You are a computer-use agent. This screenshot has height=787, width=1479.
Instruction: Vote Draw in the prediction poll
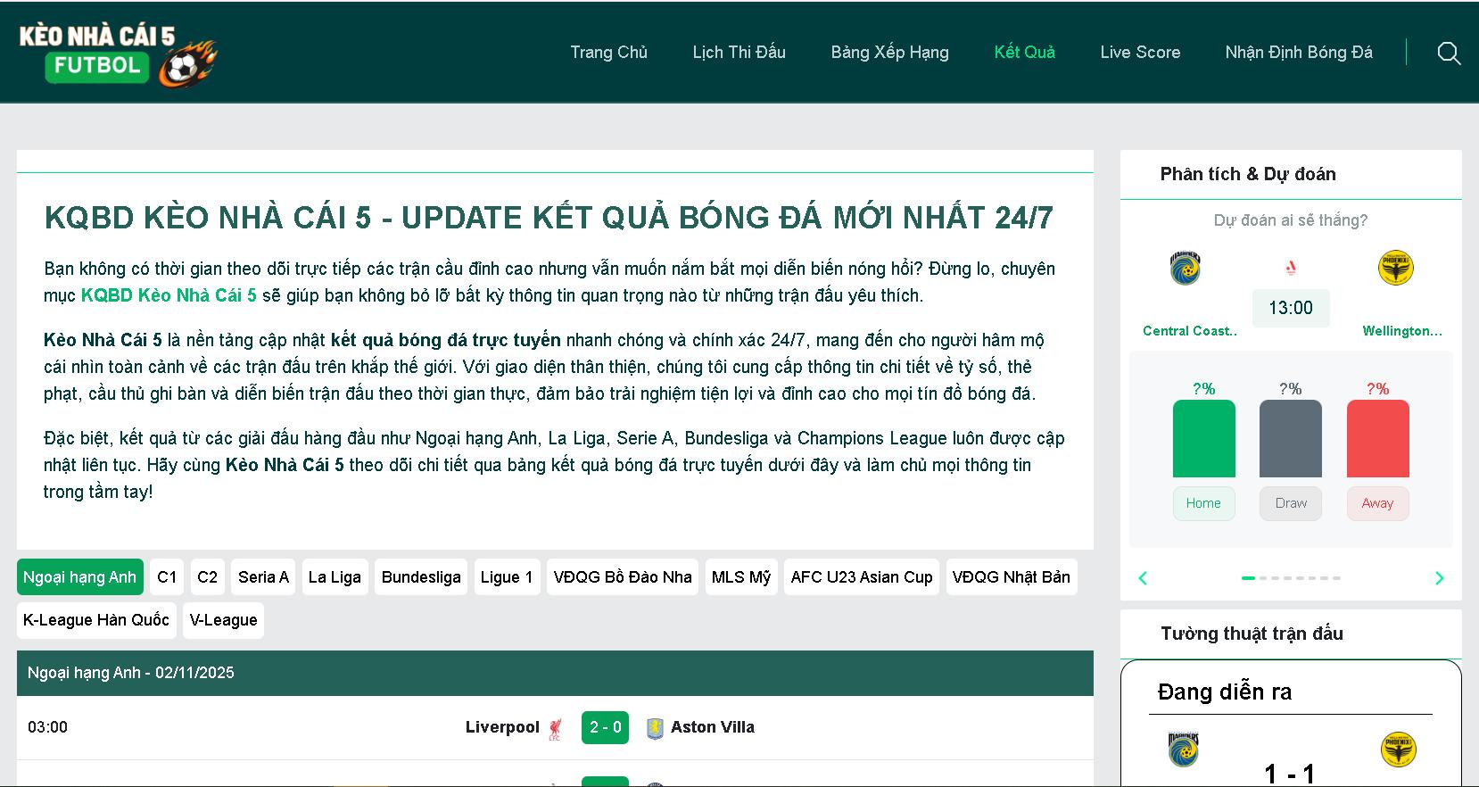(x=1291, y=503)
